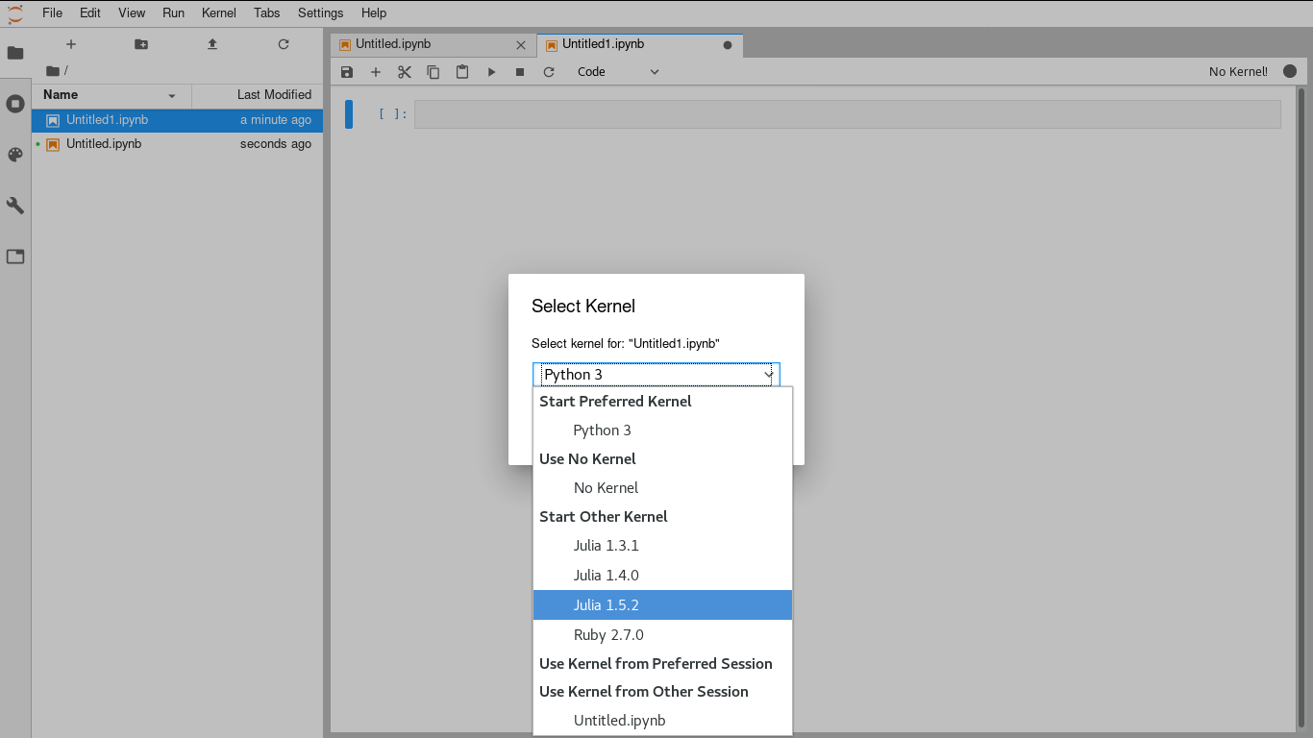The image size is (1313, 738).
Task: Open the Kernel menu
Action: tap(219, 12)
